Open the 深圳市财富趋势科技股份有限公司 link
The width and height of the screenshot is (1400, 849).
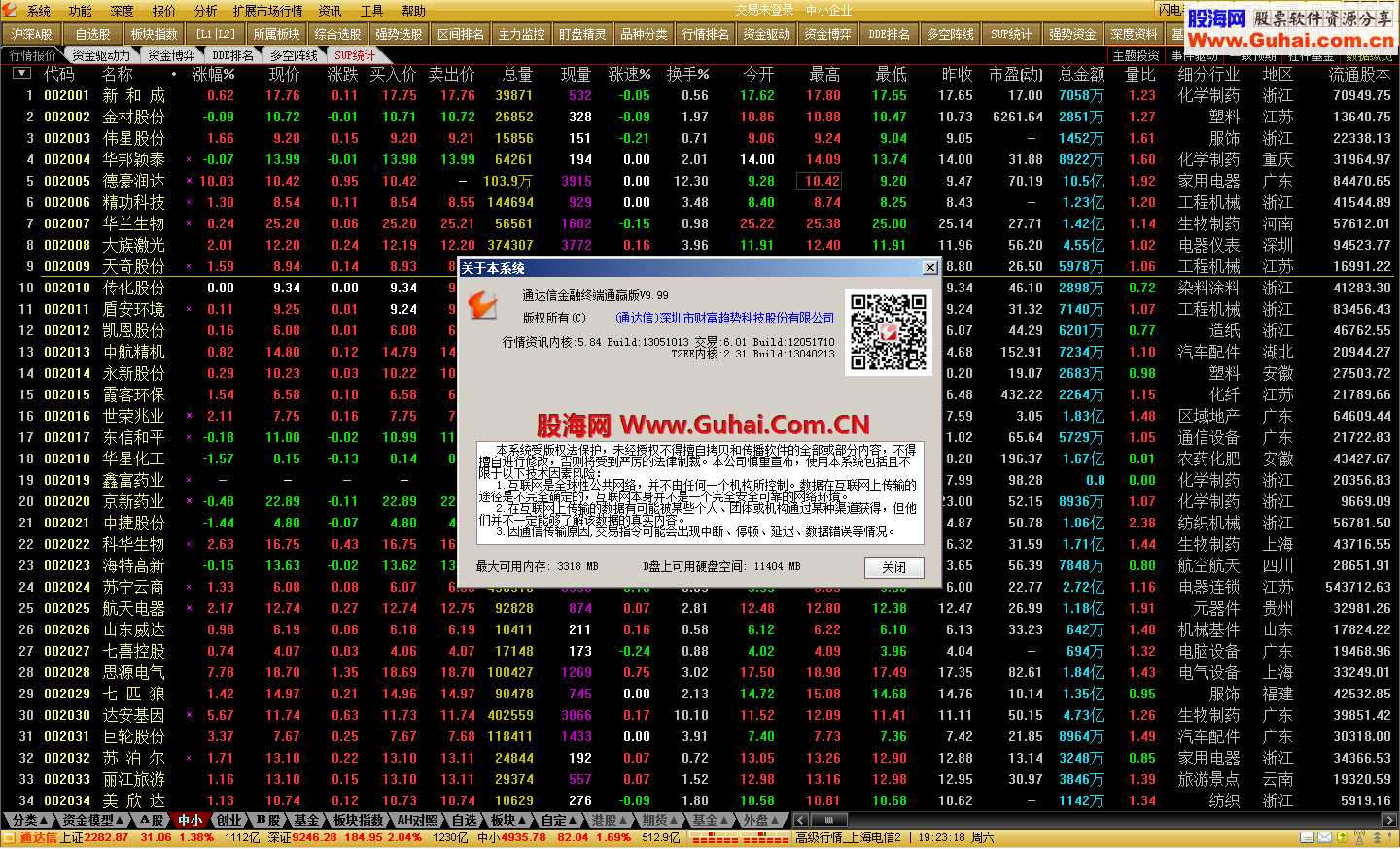tap(725, 318)
